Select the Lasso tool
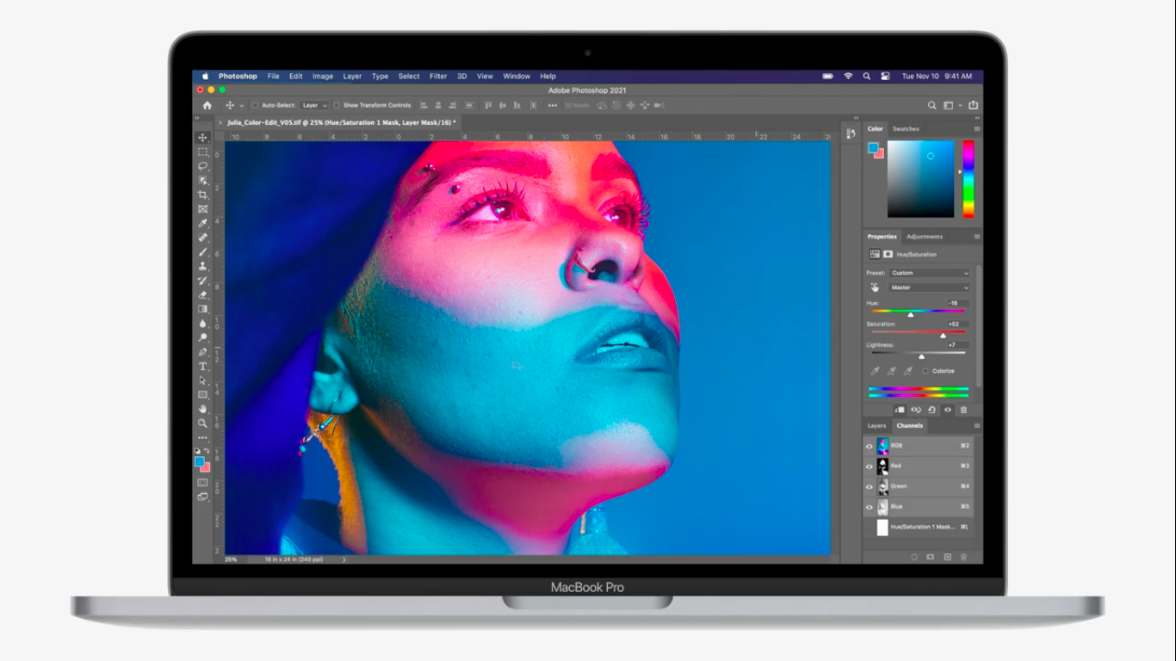1176x661 pixels. (x=203, y=166)
